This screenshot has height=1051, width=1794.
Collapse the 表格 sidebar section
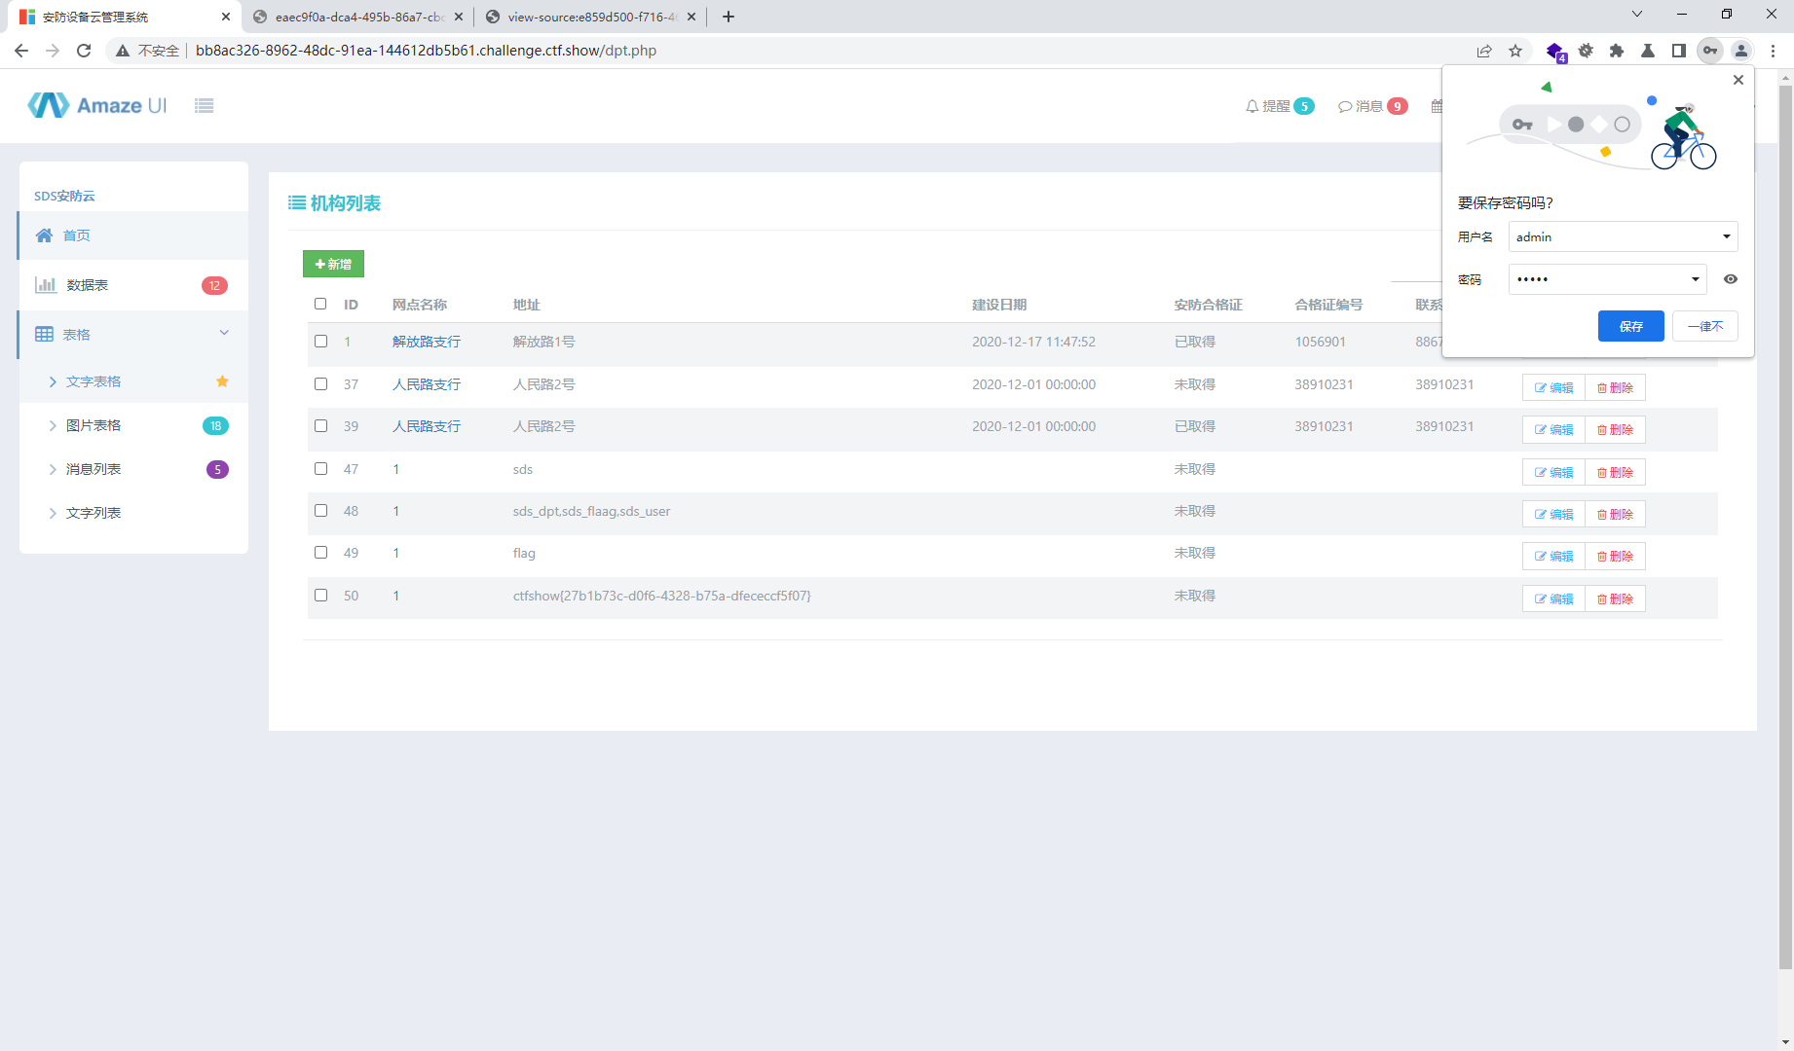pyautogui.click(x=225, y=333)
